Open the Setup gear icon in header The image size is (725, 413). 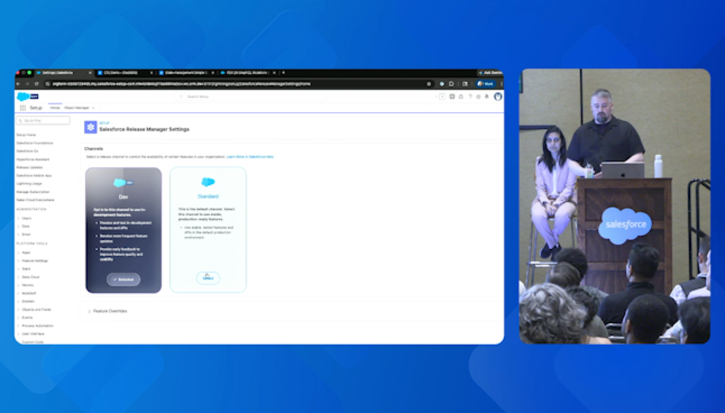click(478, 96)
